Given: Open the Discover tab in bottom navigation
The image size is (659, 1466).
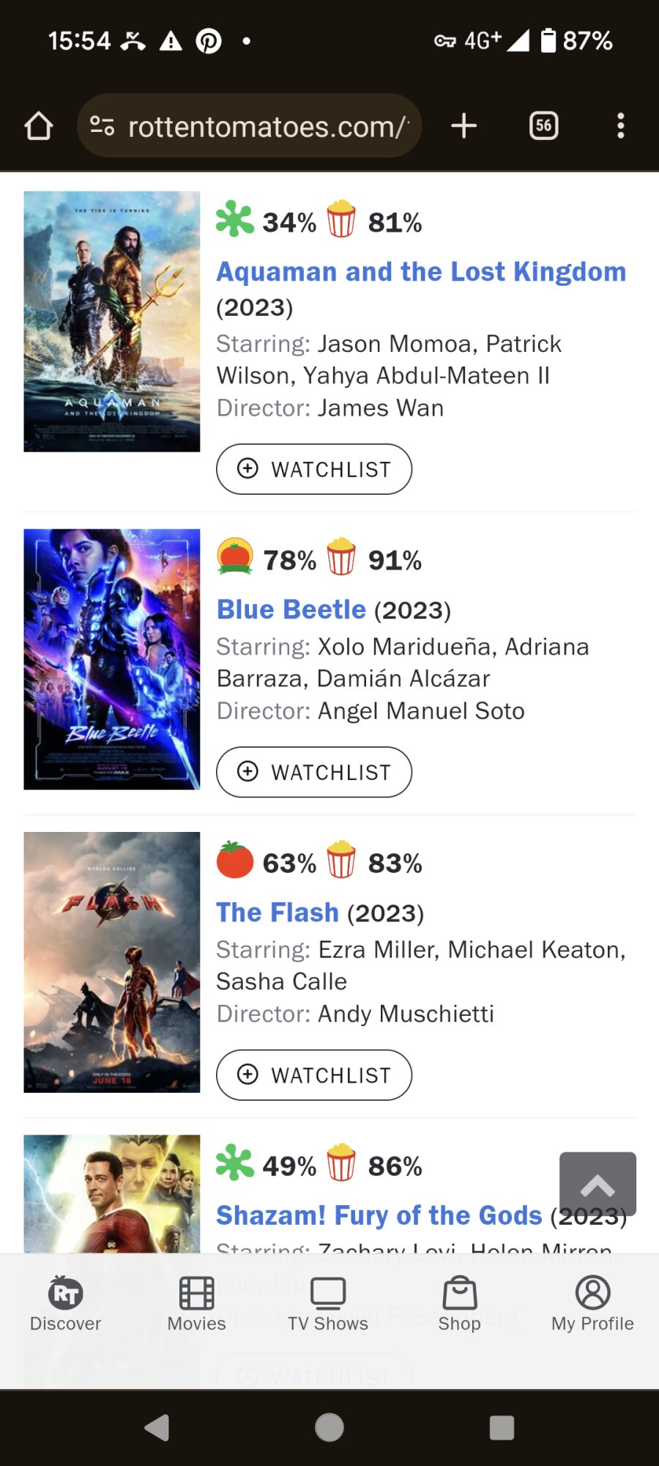Looking at the screenshot, I should point(65,1304).
